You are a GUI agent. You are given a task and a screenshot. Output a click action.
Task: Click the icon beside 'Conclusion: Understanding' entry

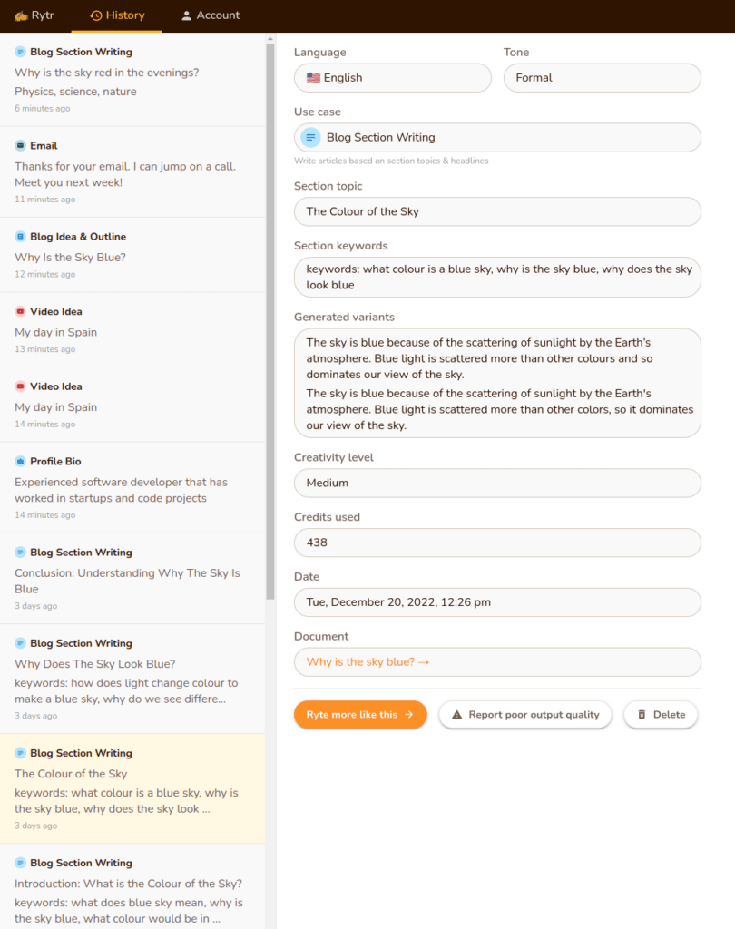pos(20,553)
